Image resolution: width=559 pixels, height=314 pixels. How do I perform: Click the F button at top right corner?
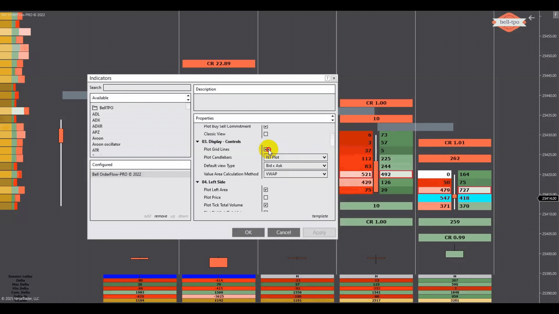coord(556,15)
